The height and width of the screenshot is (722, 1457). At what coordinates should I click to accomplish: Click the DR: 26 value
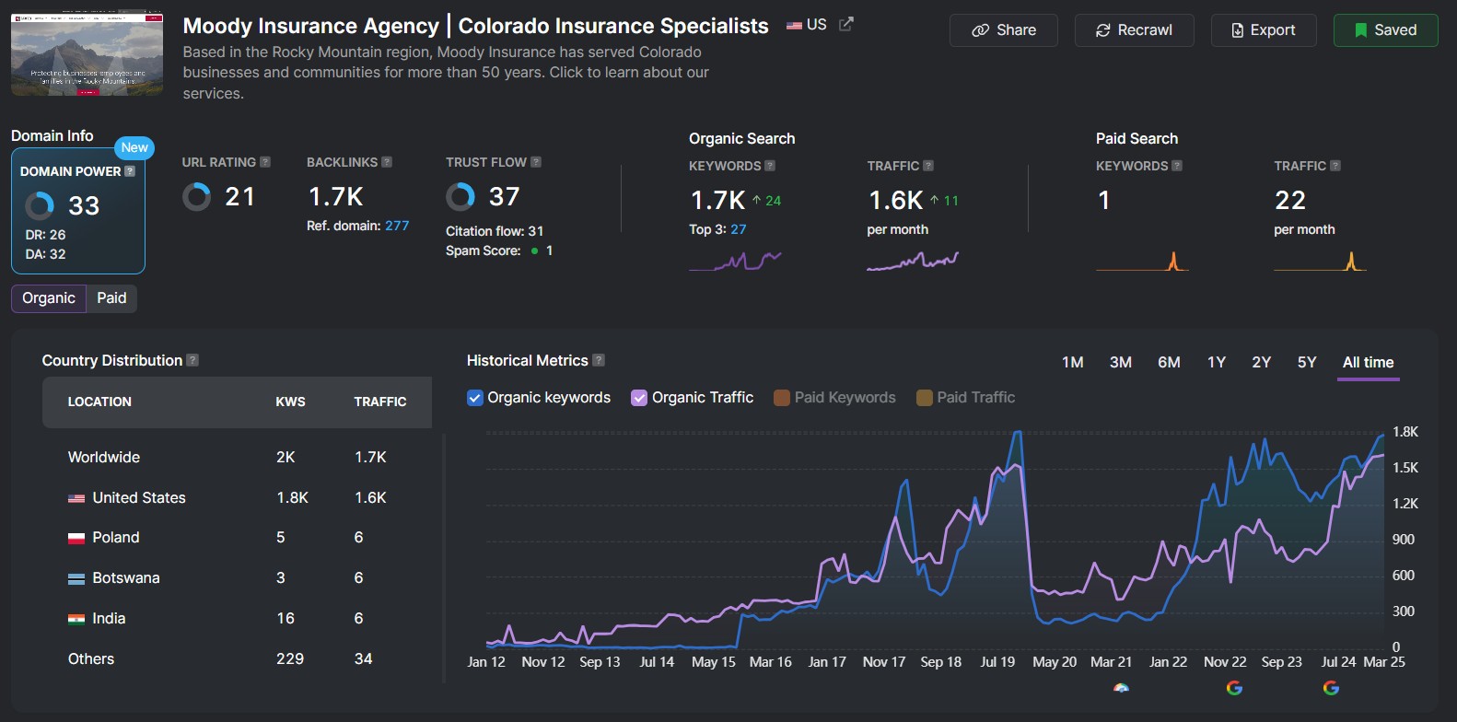click(x=45, y=235)
